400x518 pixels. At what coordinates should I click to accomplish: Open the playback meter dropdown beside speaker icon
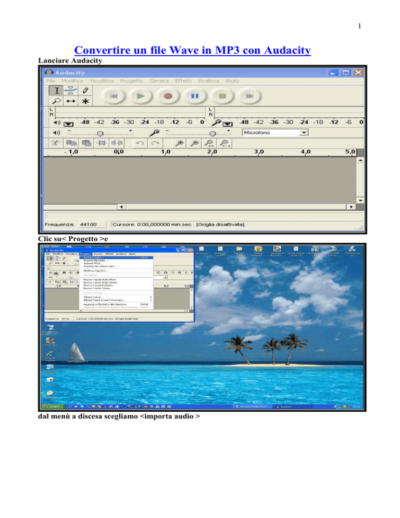click(x=68, y=124)
